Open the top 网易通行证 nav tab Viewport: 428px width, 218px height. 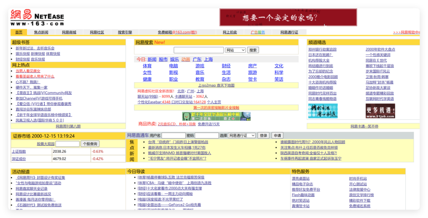pos(289,32)
